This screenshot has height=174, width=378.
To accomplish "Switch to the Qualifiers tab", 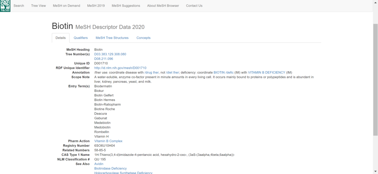I will [x=80, y=38].
